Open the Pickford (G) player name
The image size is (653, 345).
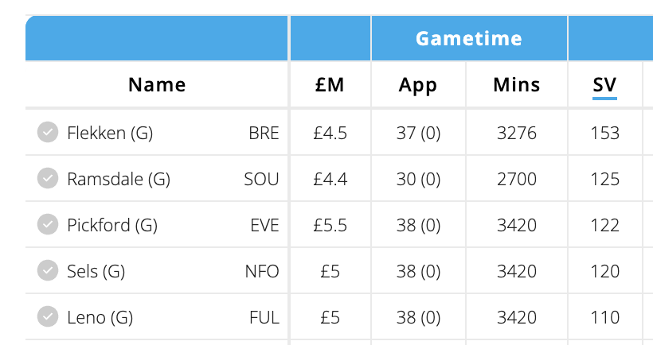112,225
